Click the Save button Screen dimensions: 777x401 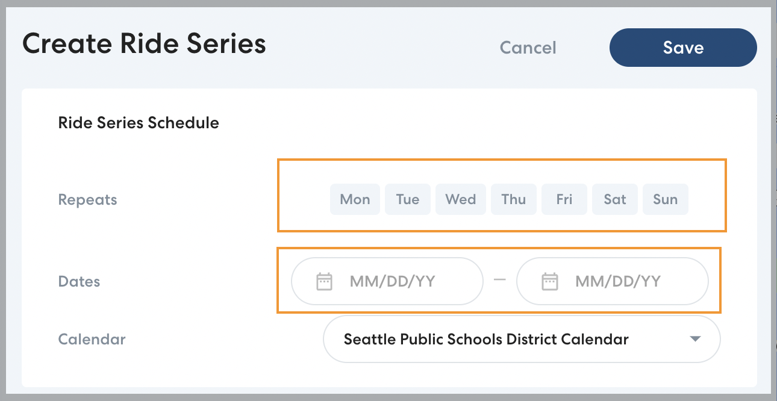[683, 48]
